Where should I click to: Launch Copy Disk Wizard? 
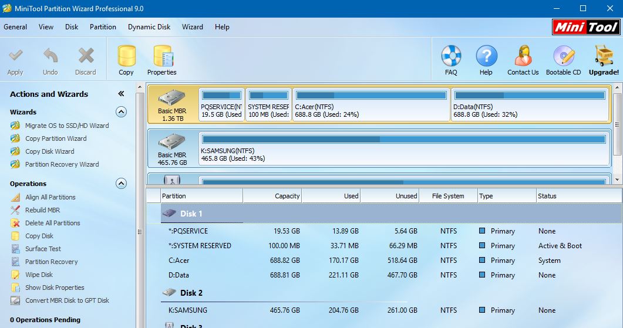click(x=50, y=151)
